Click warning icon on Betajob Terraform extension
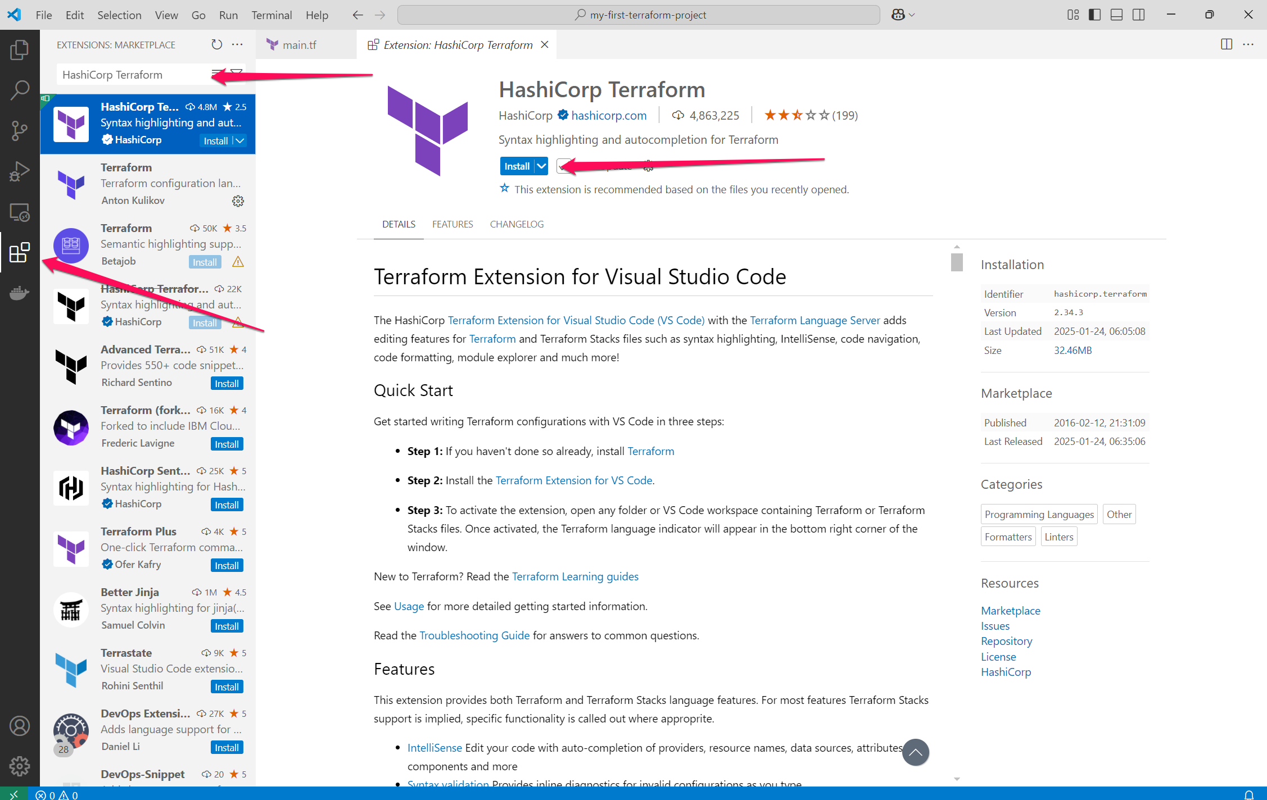1267x800 pixels. point(238,262)
